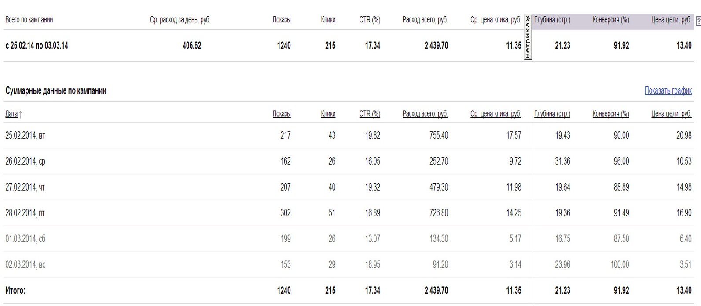Sort by underlined «Цена цели, руб.» header
701x306 pixels.
pos(671,114)
